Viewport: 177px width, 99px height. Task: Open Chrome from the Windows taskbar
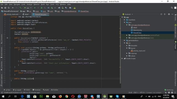pos(66,97)
